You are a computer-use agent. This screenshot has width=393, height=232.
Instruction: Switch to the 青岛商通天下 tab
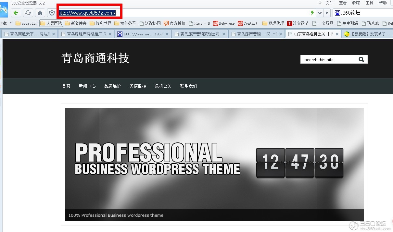click(x=30, y=34)
